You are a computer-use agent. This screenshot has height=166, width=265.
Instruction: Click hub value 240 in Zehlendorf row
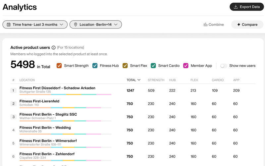click(172, 156)
